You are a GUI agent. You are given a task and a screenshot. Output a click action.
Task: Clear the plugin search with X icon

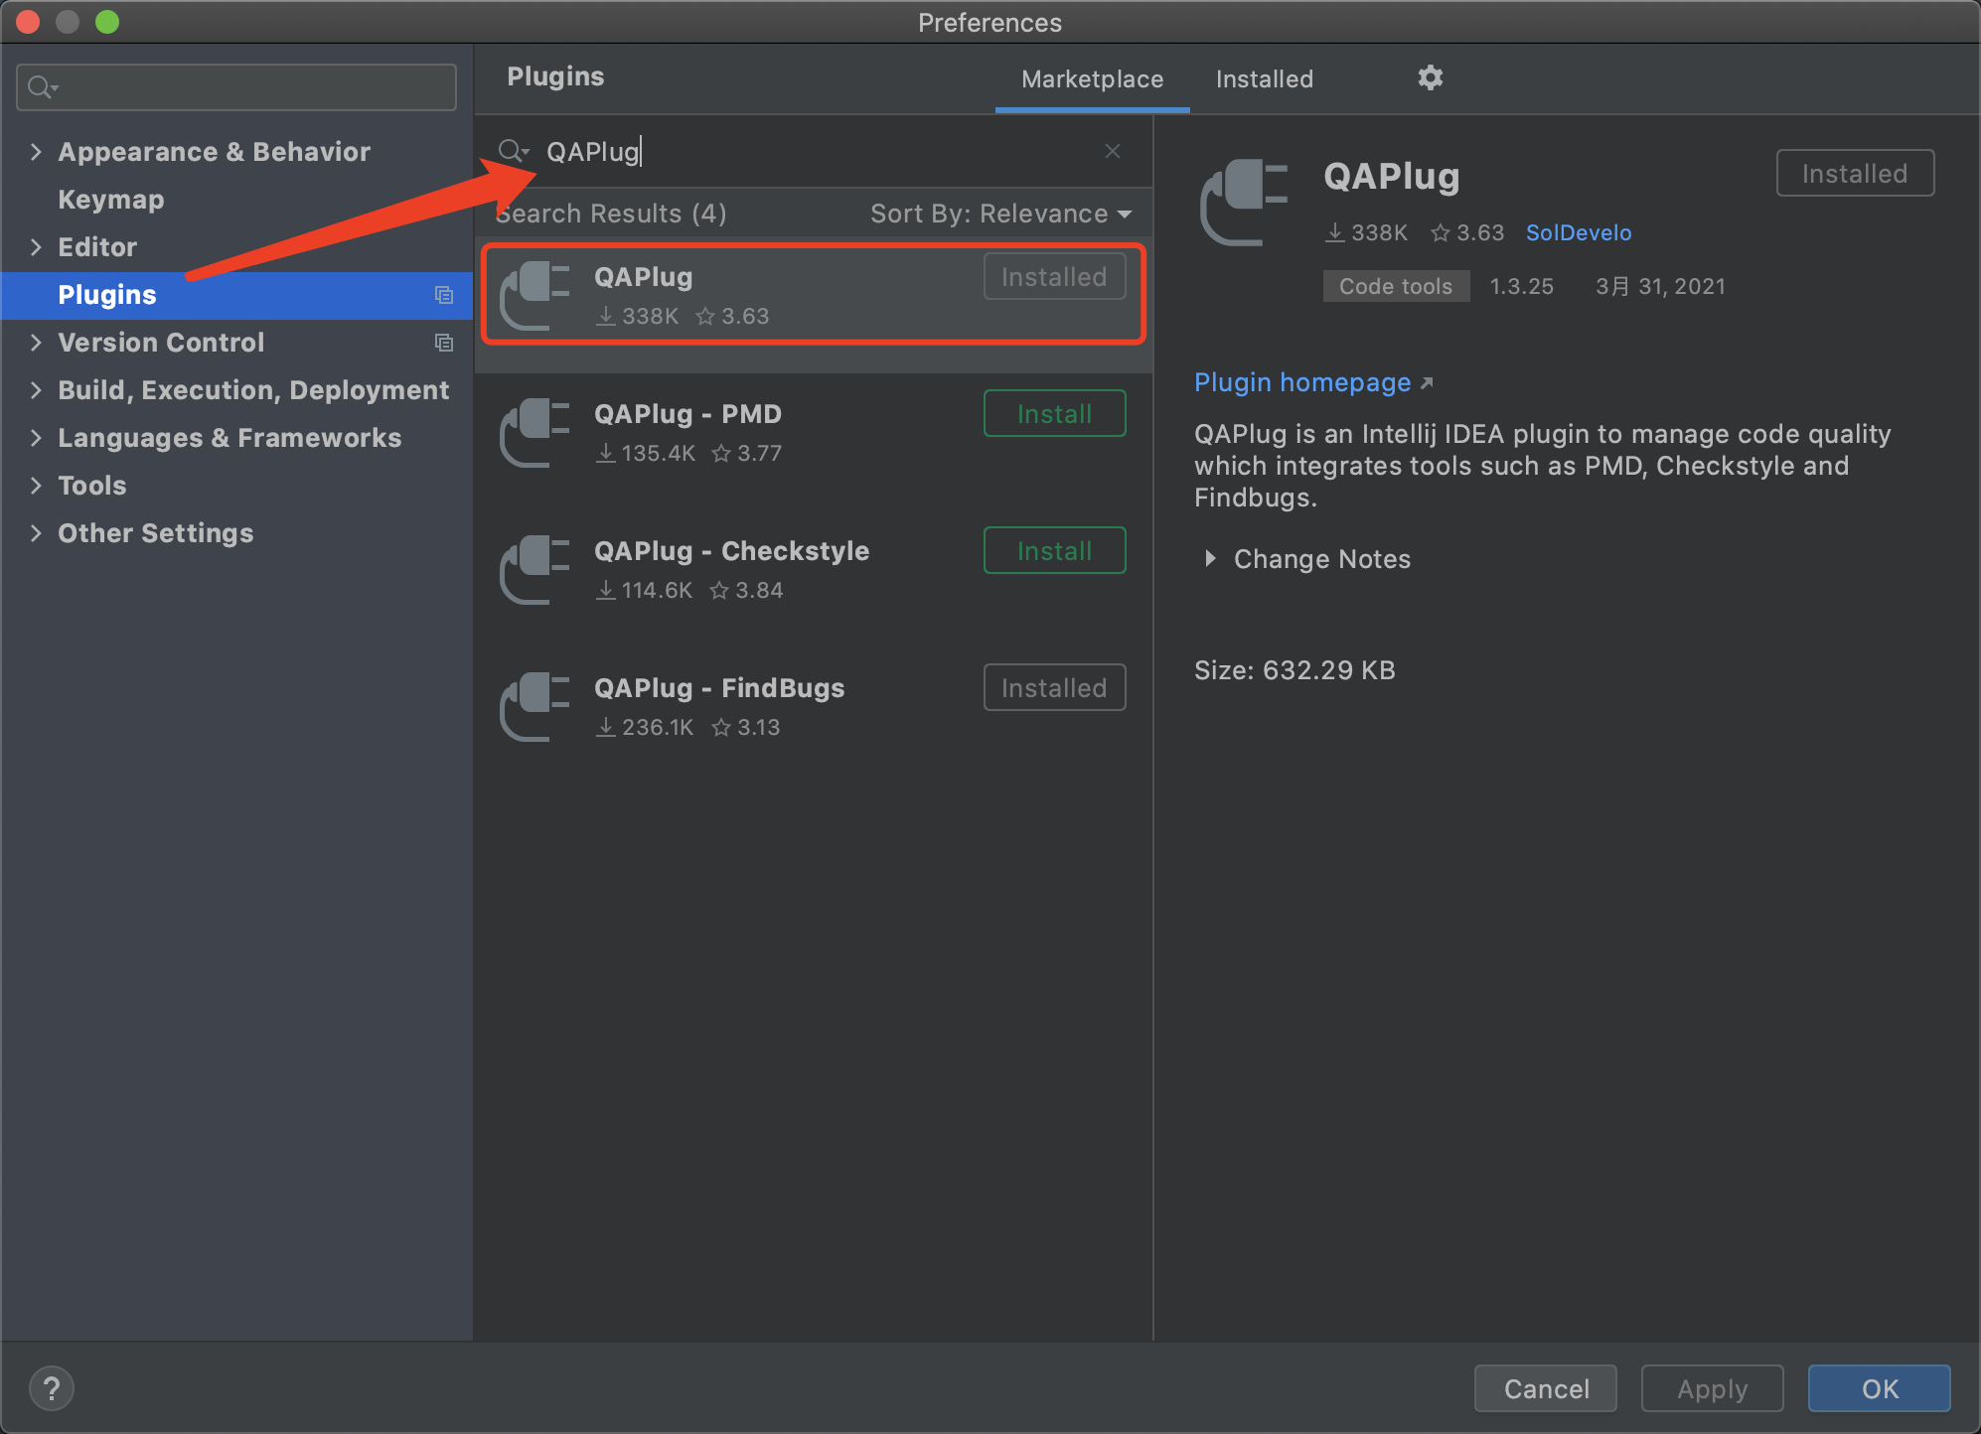(1112, 151)
